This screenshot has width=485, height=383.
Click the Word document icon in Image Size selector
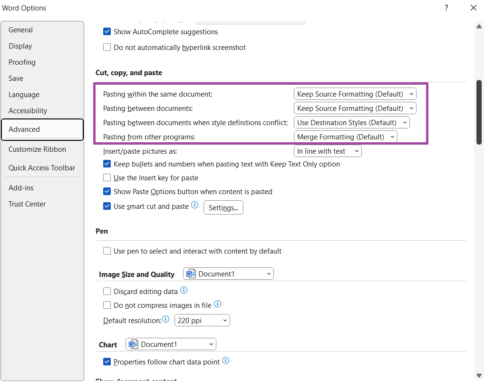tap(191, 274)
